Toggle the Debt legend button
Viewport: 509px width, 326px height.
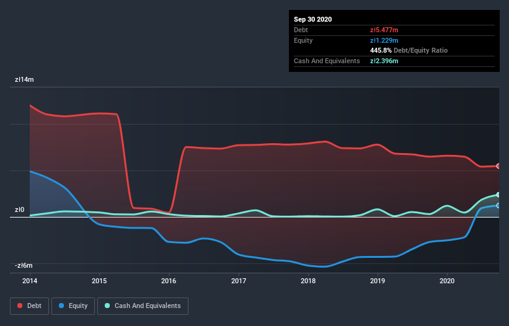click(29, 306)
